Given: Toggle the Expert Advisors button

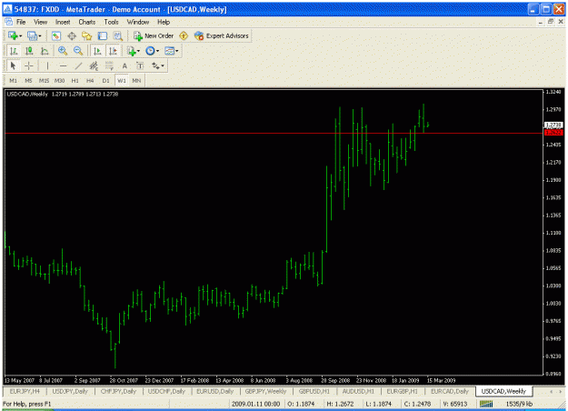Looking at the screenshot, I should 222,35.
